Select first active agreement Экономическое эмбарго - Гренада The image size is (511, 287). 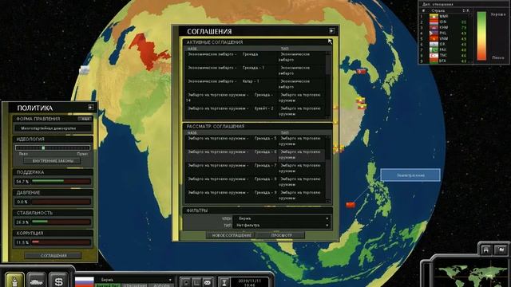(255, 57)
